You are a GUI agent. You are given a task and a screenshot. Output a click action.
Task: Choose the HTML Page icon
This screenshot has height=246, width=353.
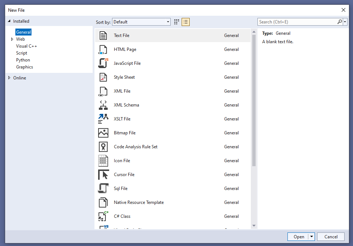tap(103, 49)
